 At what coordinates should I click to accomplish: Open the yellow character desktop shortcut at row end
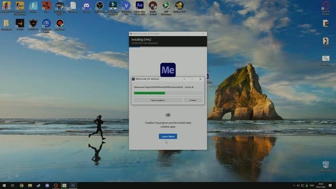point(180,6)
